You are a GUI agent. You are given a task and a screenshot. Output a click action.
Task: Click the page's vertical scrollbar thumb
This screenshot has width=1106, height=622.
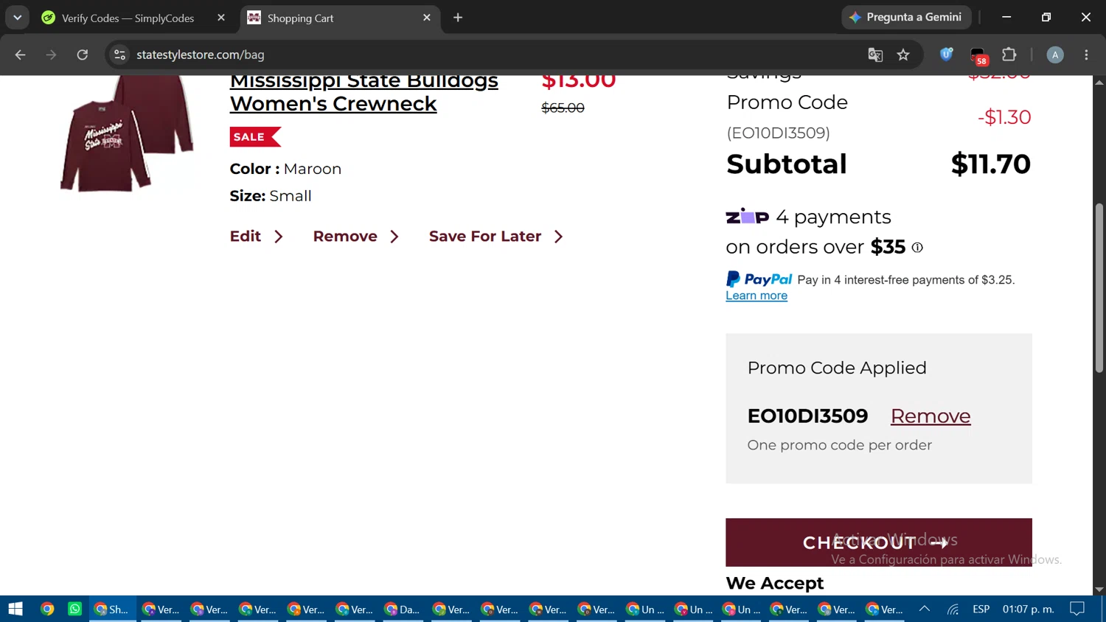(x=1099, y=287)
